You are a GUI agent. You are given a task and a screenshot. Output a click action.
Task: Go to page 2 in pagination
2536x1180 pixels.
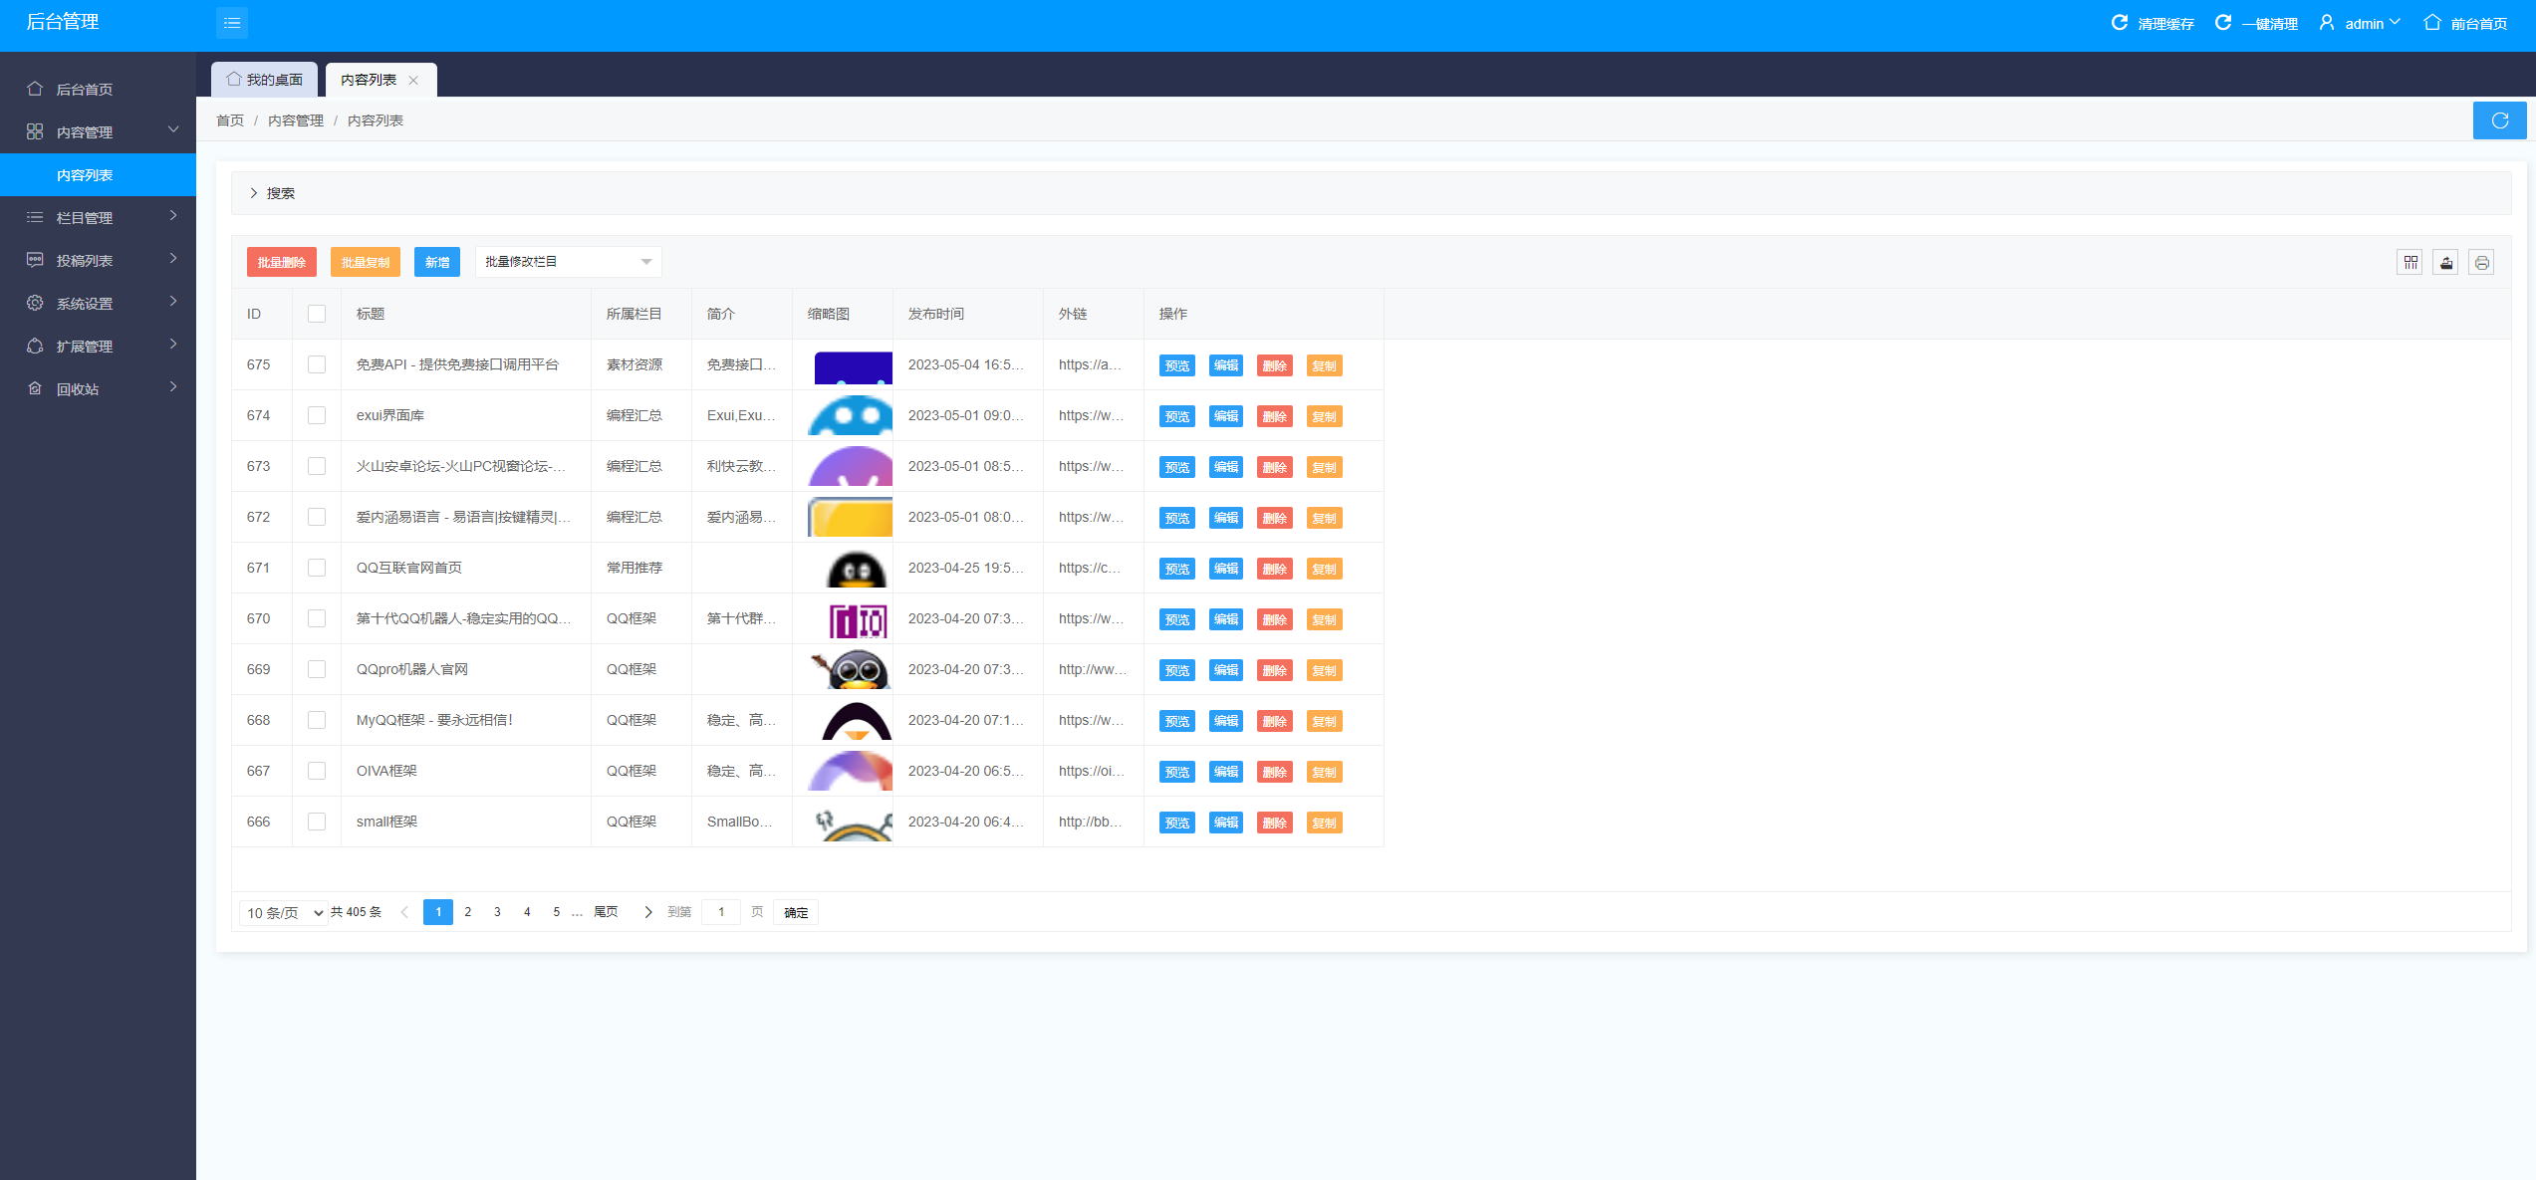pos(468,912)
